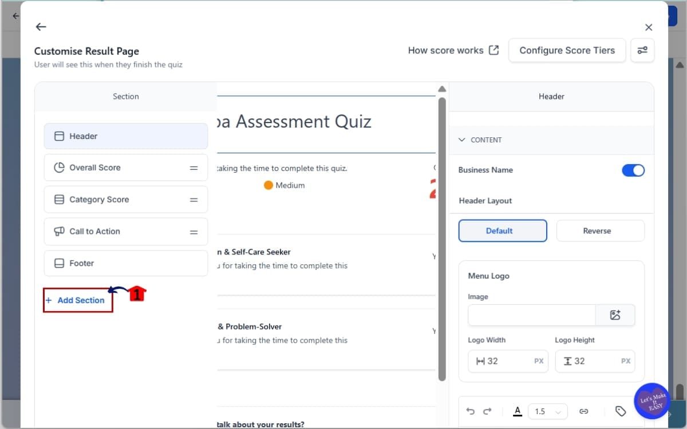Go back using the left arrow

point(41,27)
